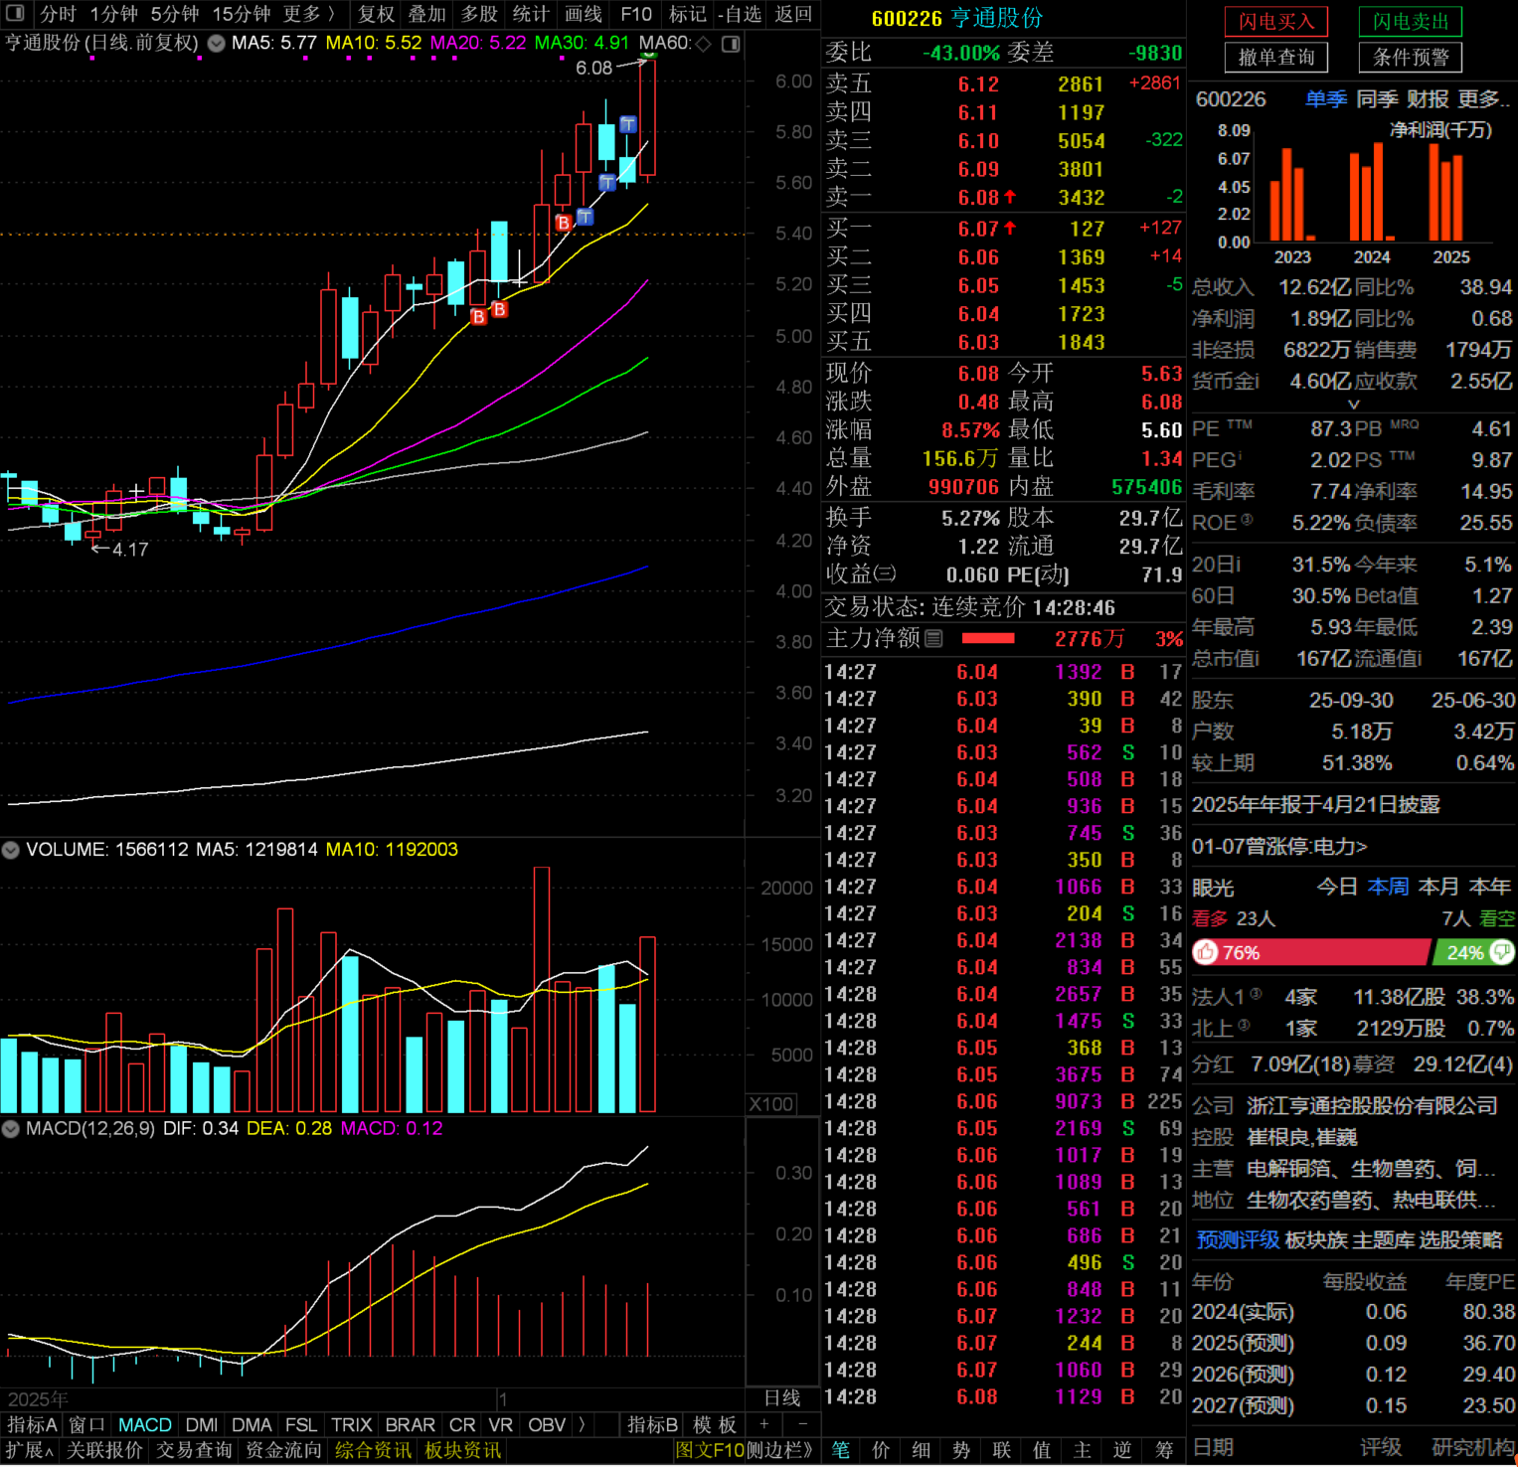Screen dimensions: 1518x1467
Task: Click 返回 to go back
Action: 793,14
